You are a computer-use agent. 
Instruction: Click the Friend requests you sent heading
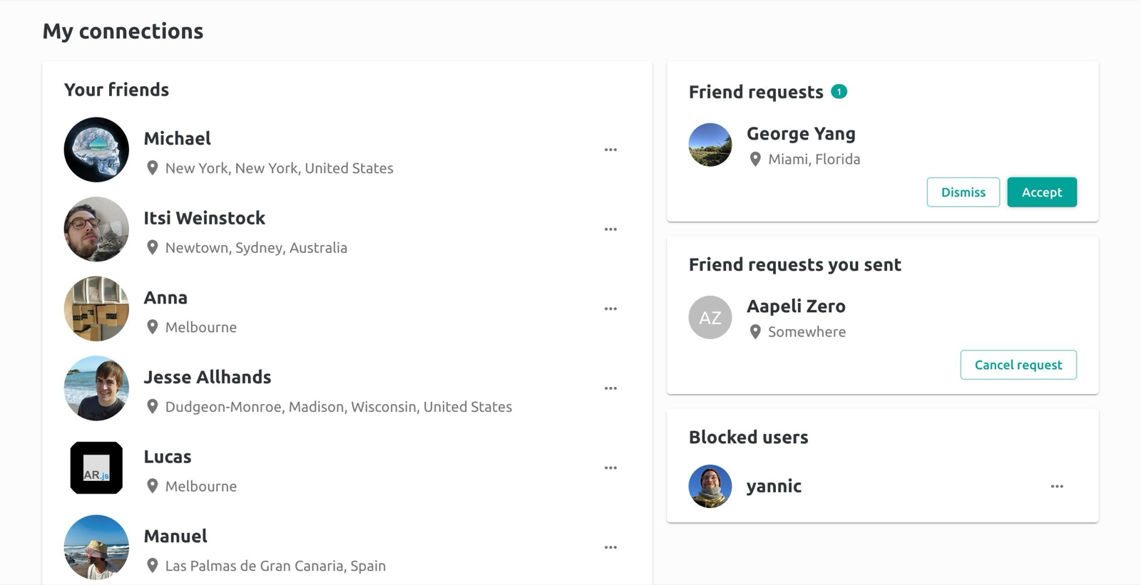point(794,264)
